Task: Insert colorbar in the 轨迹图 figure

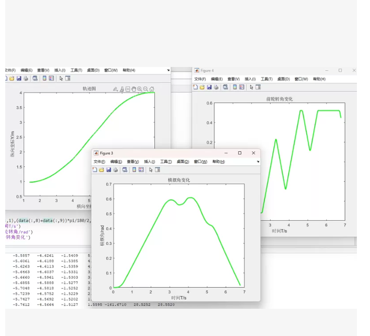Action: coord(44,79)
